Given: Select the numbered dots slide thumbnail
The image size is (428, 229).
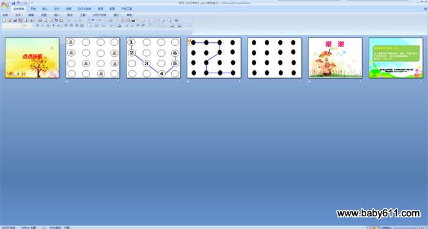Looking at the screenshot, I should 153,58.
